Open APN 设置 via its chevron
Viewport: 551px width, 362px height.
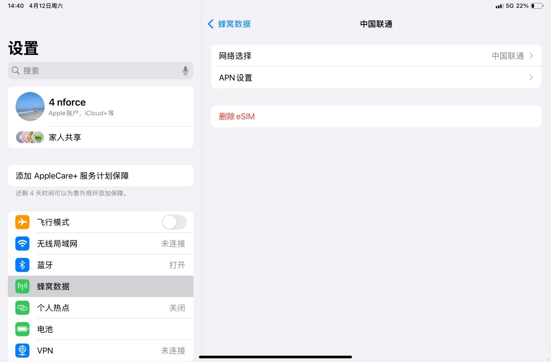coord(531,77)
